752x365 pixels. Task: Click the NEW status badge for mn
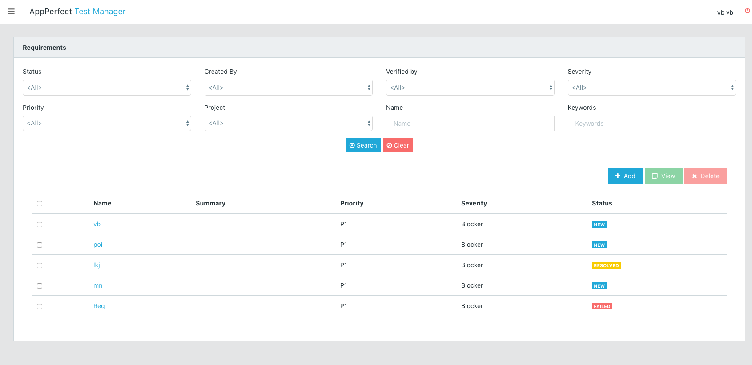click(599, 286)
